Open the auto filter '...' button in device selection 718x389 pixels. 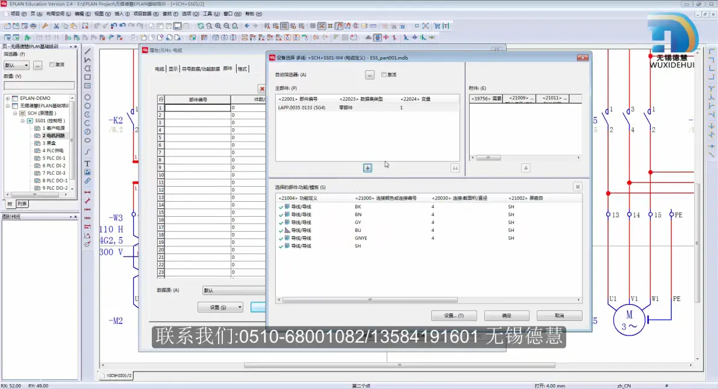(369, 75)
